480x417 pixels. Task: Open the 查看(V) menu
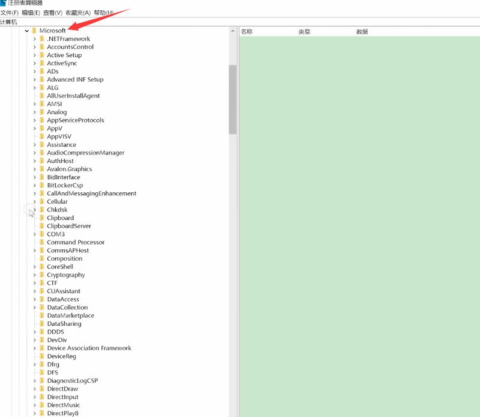pyautogui.click(x=53, y=13)
